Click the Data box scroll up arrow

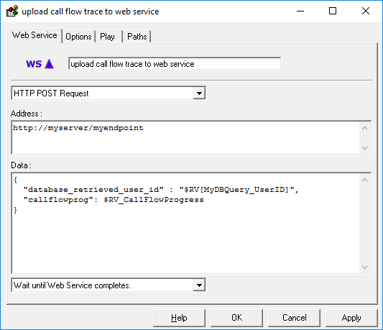(365, 180)
